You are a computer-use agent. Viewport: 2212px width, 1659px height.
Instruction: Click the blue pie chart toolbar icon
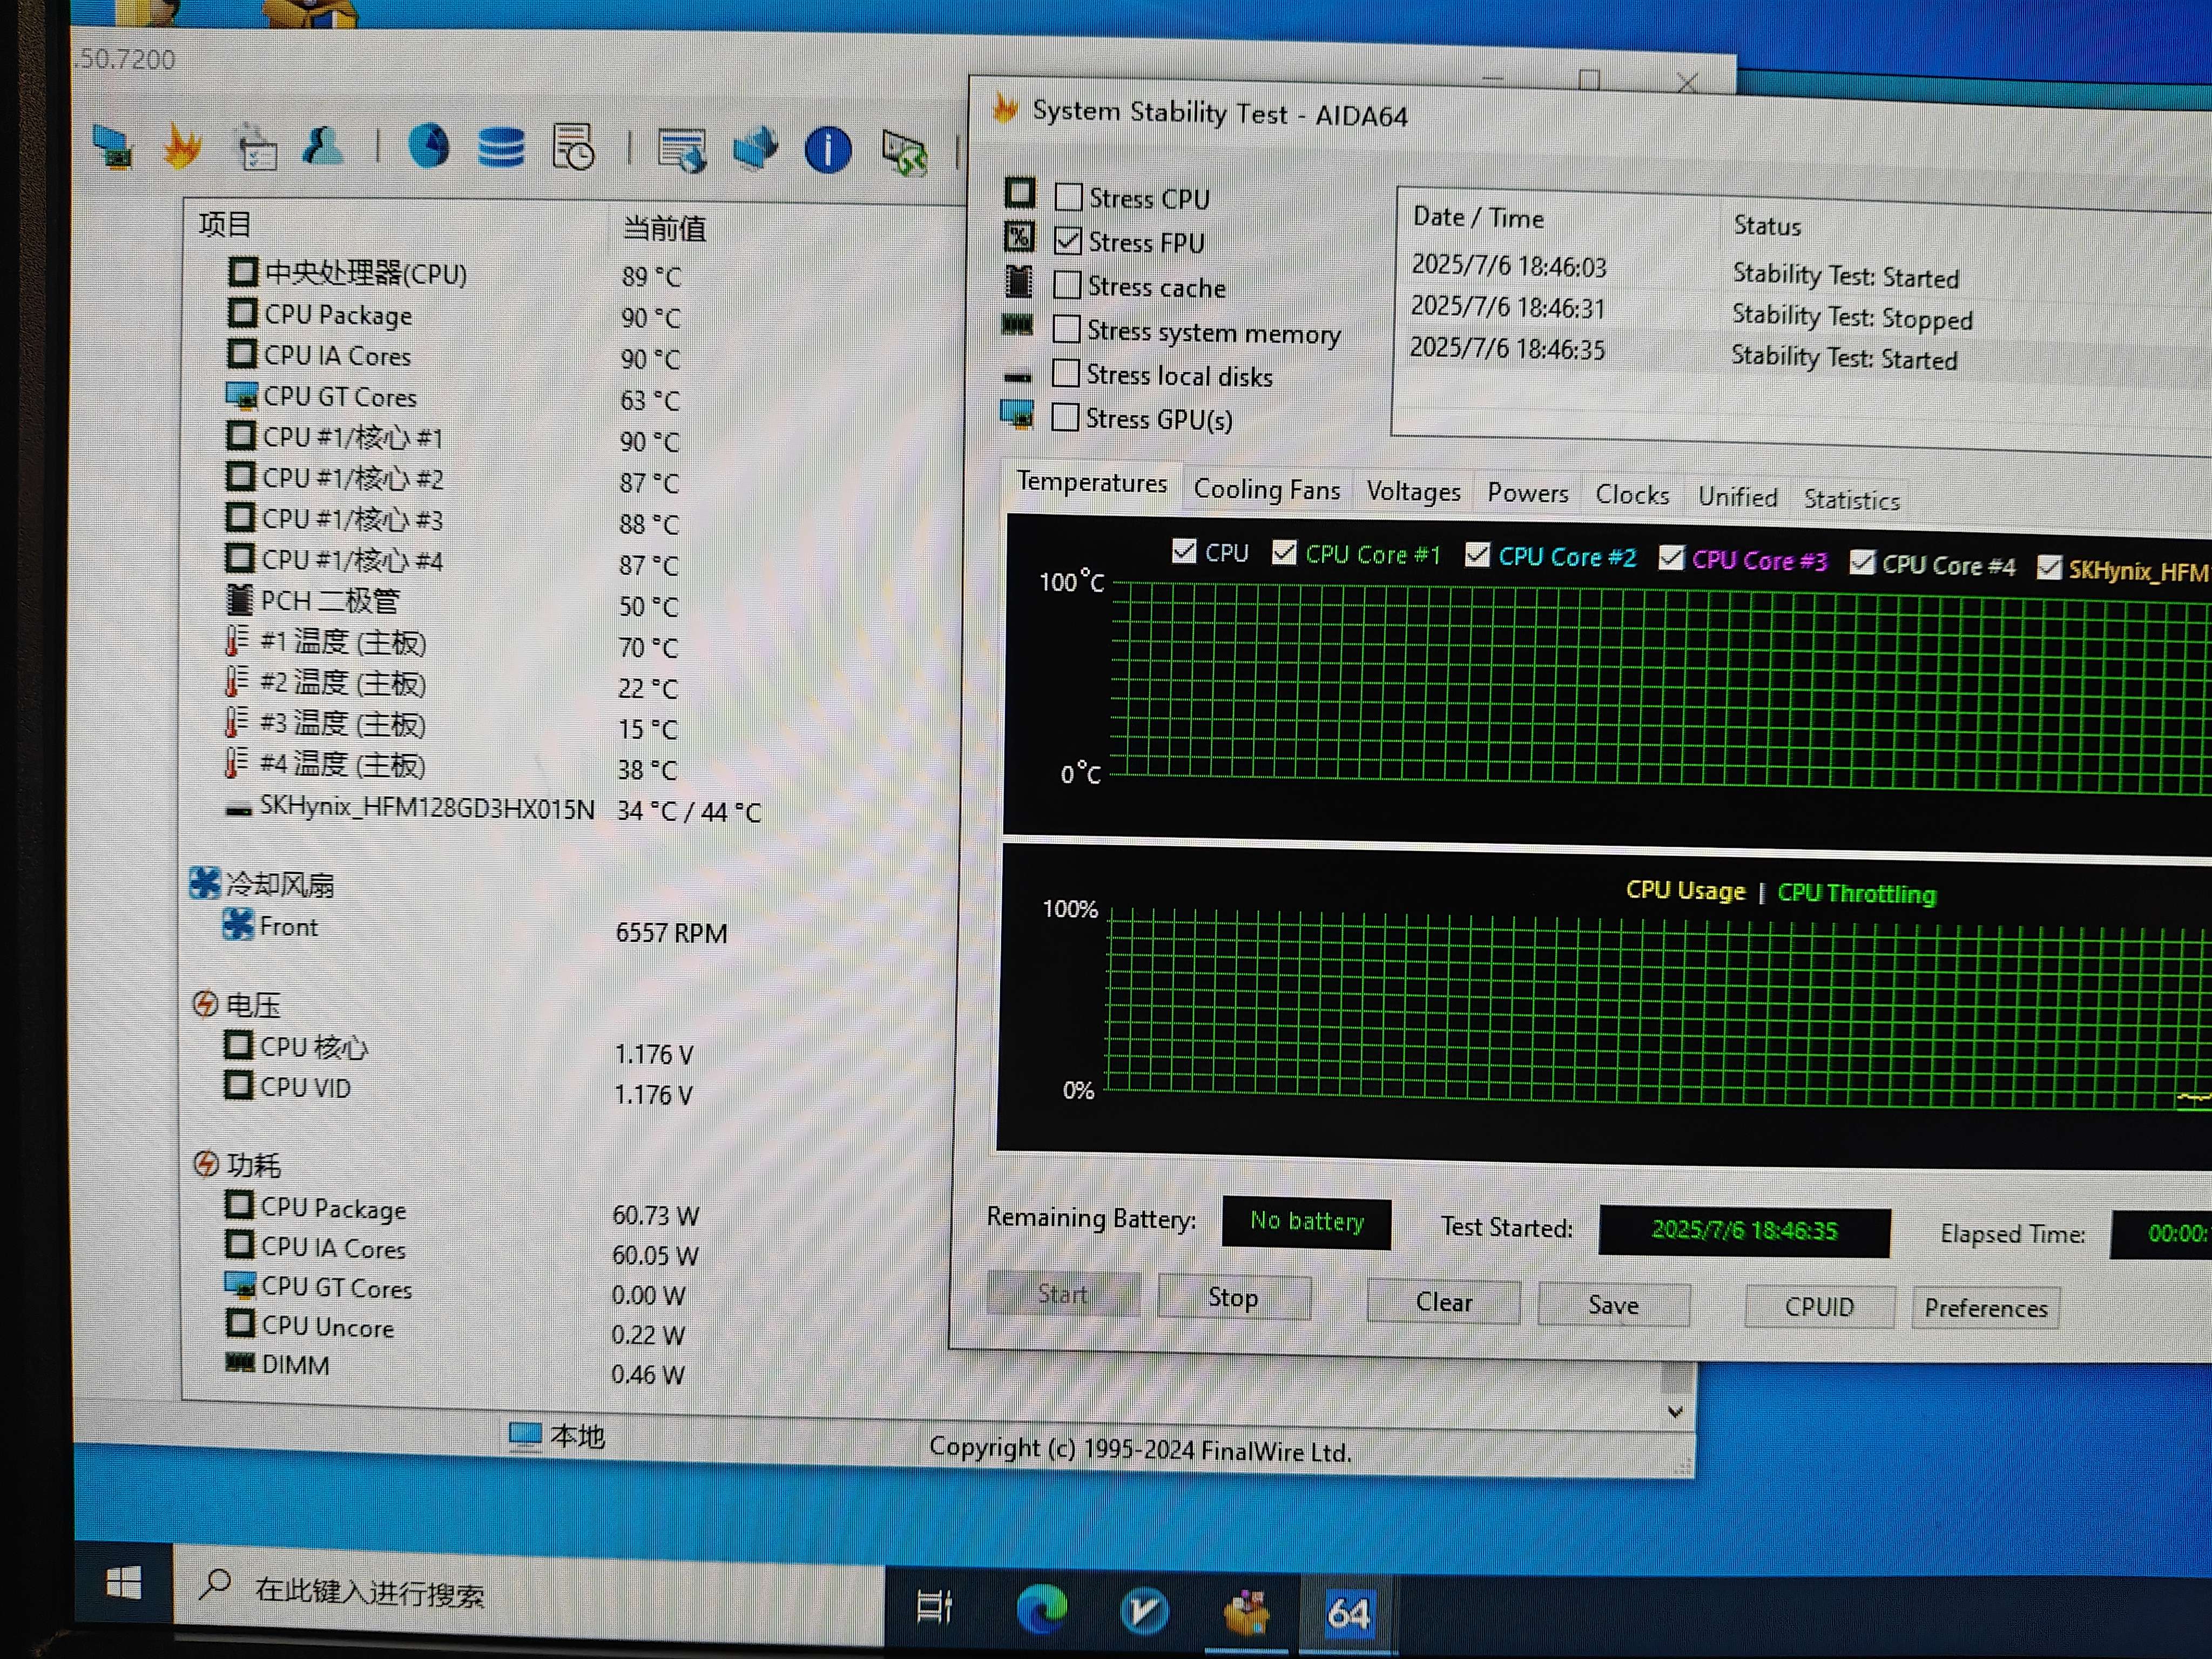click(429, 147)
